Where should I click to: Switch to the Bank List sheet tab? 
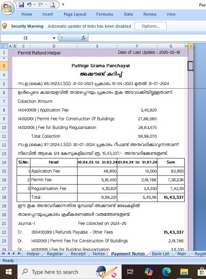(x=161, y=254)
